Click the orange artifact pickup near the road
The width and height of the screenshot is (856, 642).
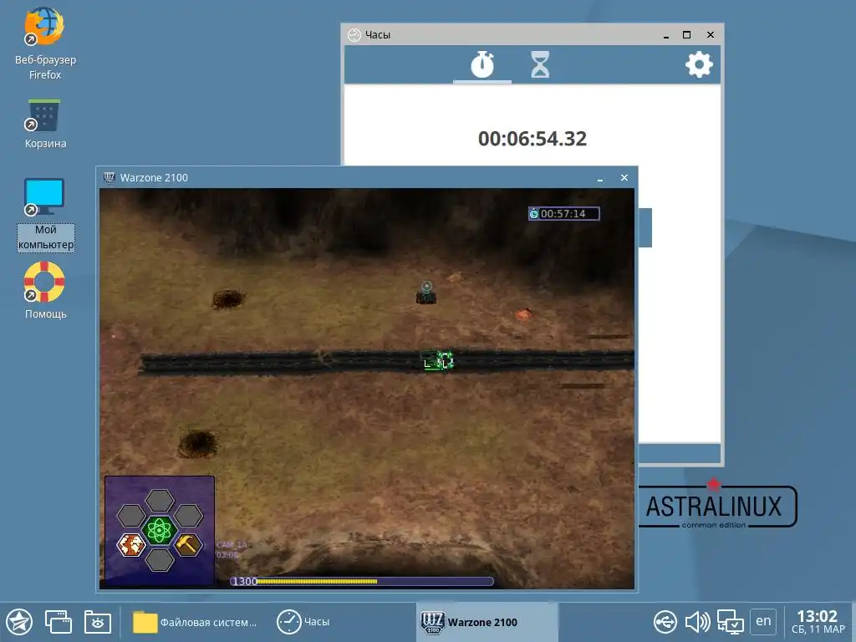tap(523, 314)
